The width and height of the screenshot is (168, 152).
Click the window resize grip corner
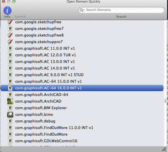click(164, 149)
